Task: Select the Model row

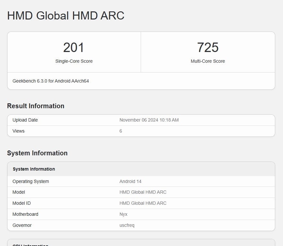Action: (x=141, y=192)
